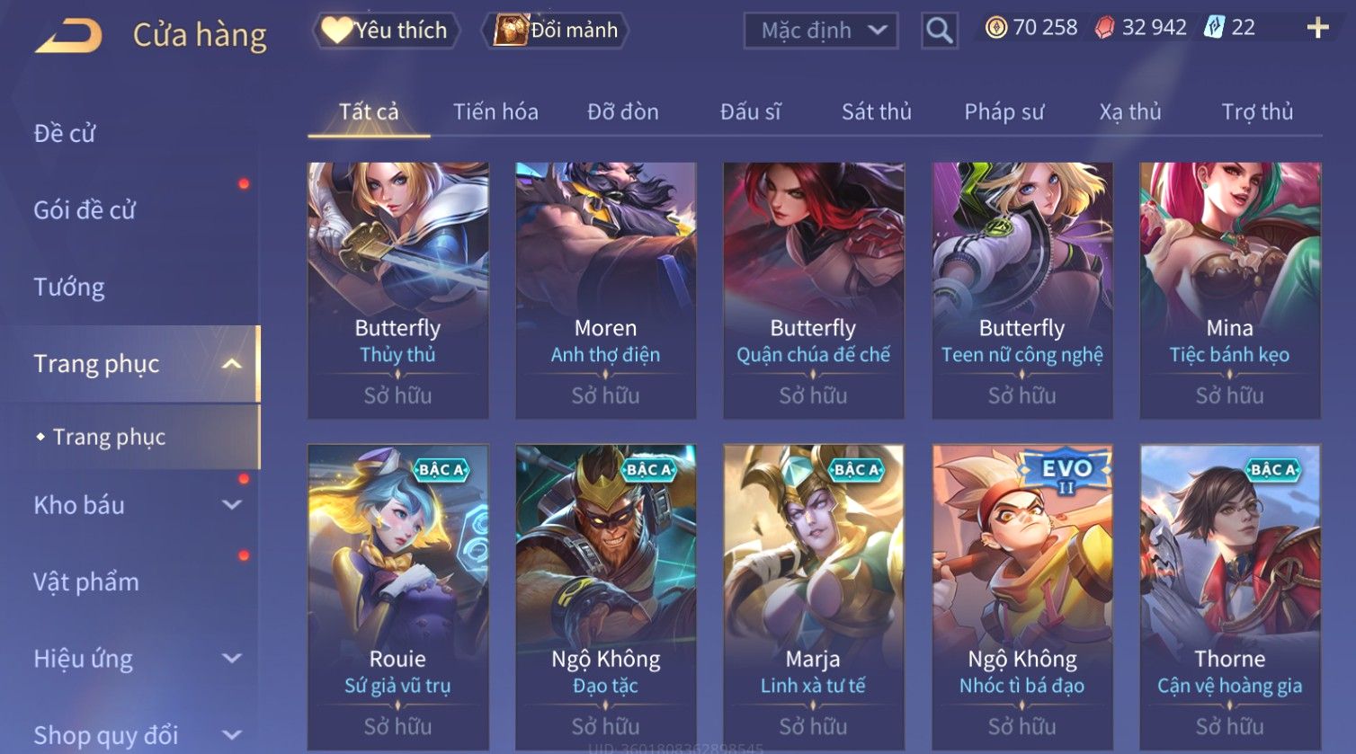Screen dimensions: 1356x754
Task: Expand the Hiệu ứng sidebar section
Action: 231,659
